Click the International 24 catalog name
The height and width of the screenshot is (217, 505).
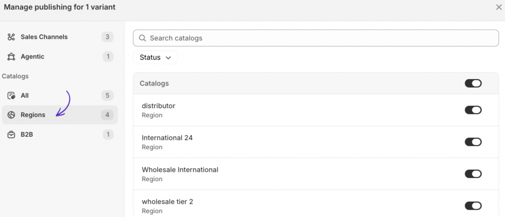click(x=167, y=138)
